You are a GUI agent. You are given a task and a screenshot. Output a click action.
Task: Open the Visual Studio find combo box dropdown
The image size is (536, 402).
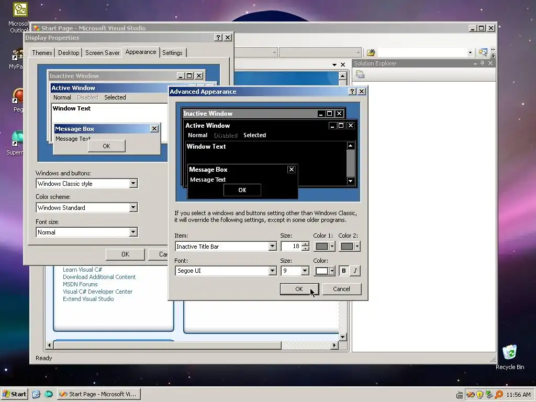tap(470, 53)
